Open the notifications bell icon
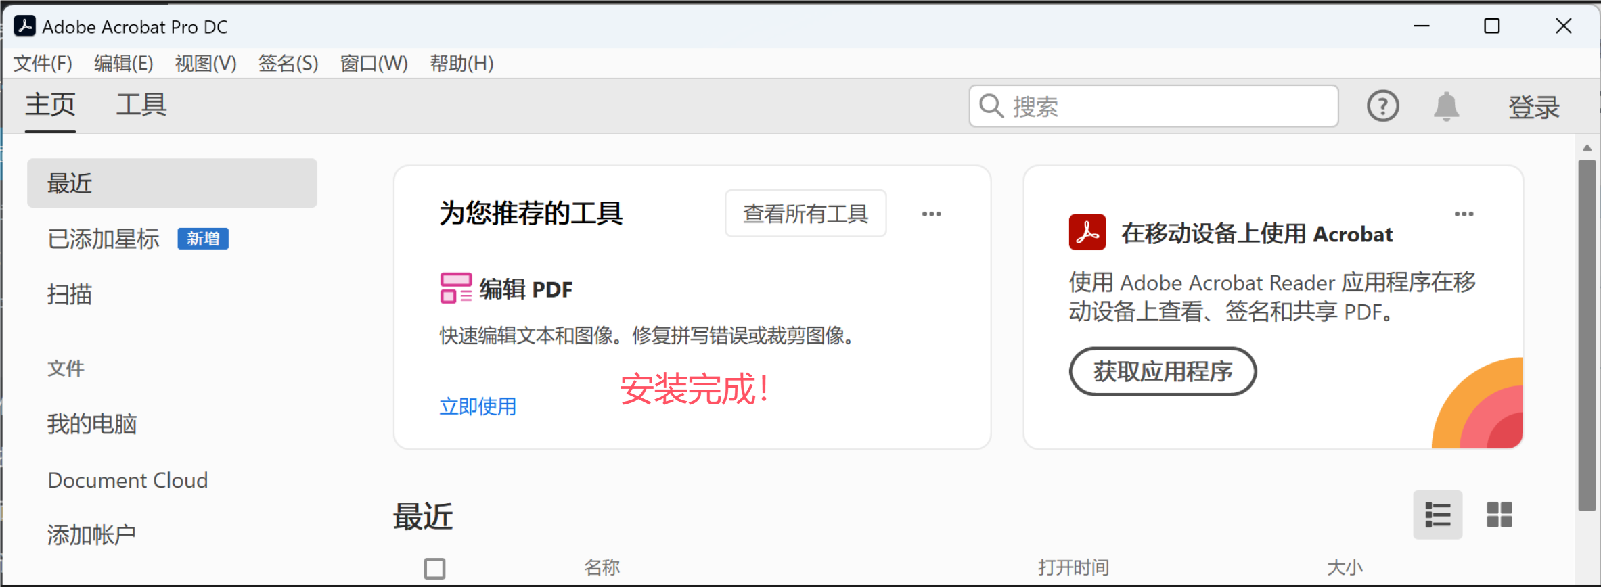 (1446, 106)
